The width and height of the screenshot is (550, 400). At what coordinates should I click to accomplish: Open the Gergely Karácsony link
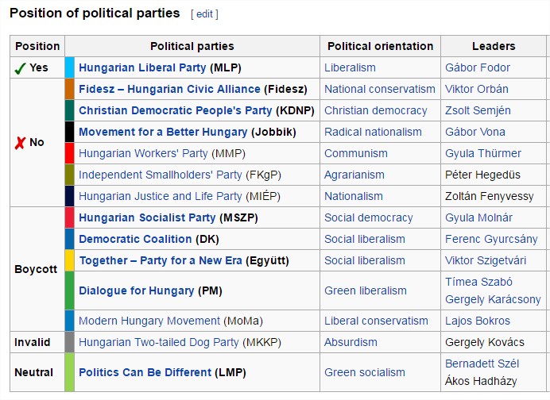pyautogui.click(x=493, y=299)
